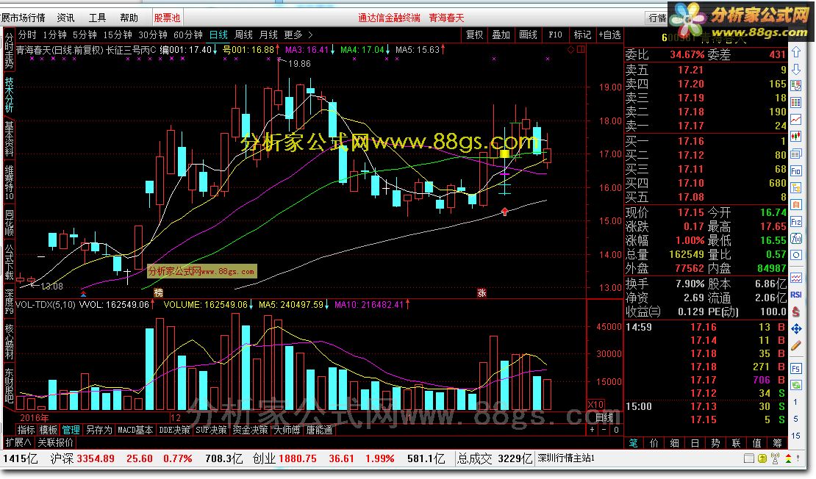Click the blue four-way move arrows icon
816x479 pixels.
tap(795, 328)
